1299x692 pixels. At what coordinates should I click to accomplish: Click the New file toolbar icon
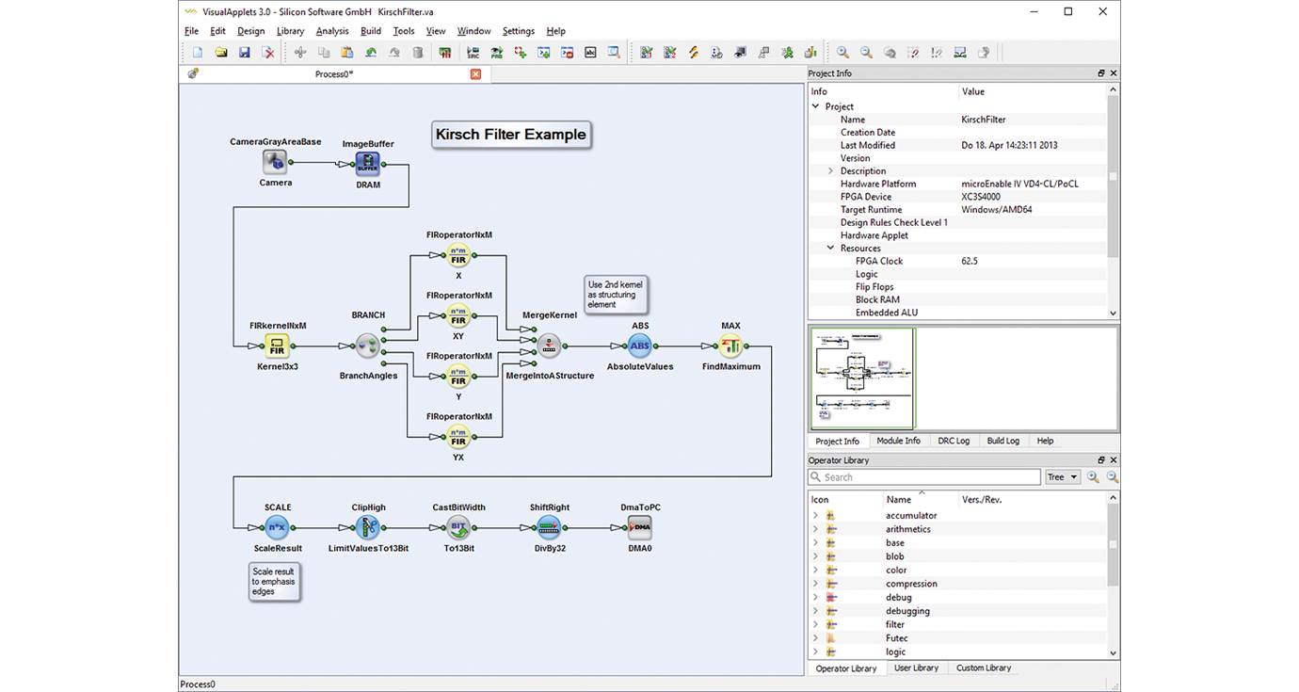tap(197, 53)
